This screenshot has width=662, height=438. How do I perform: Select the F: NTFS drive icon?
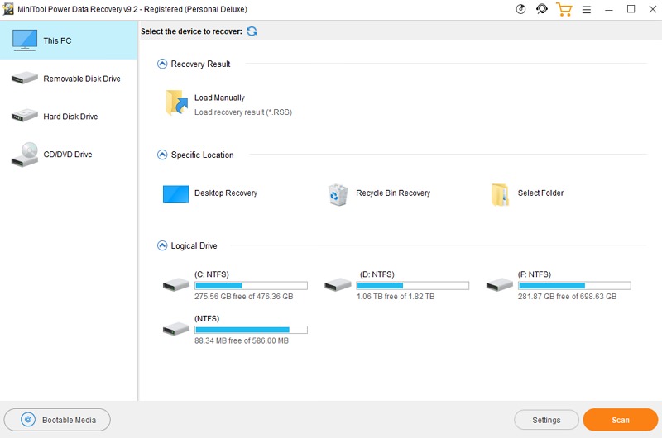tap(500, 285)
